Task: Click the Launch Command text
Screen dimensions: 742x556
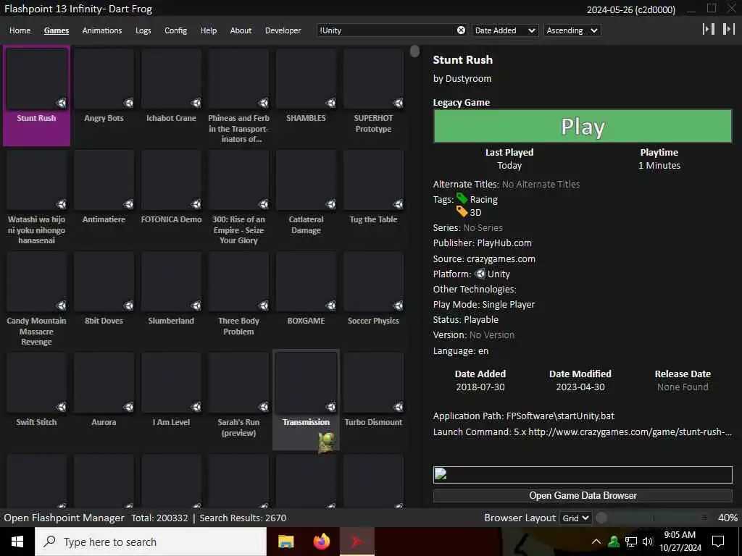Action: 582,432
